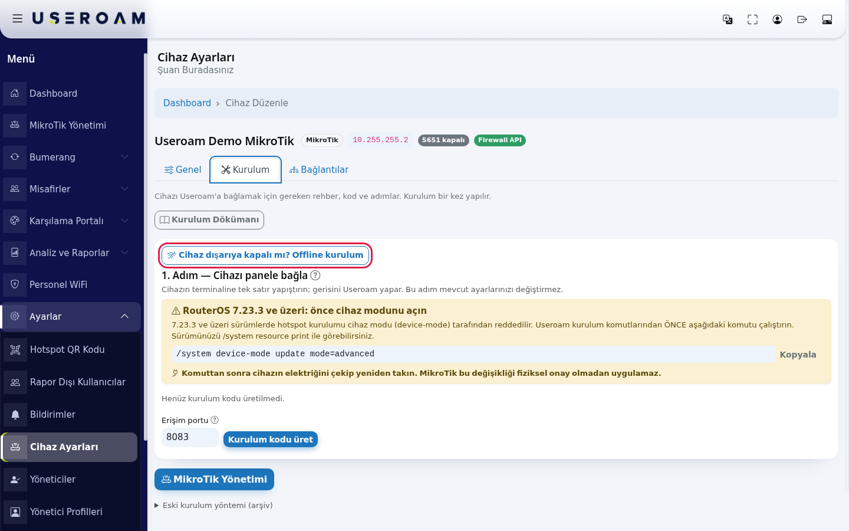Open the Bağlantılar tab
Image resolution: width=849 pixels, height=531 pixels.
[319, 170]
